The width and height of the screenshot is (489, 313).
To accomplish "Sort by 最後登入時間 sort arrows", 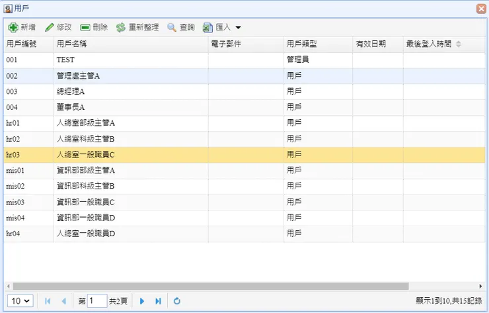I will 458,44.
